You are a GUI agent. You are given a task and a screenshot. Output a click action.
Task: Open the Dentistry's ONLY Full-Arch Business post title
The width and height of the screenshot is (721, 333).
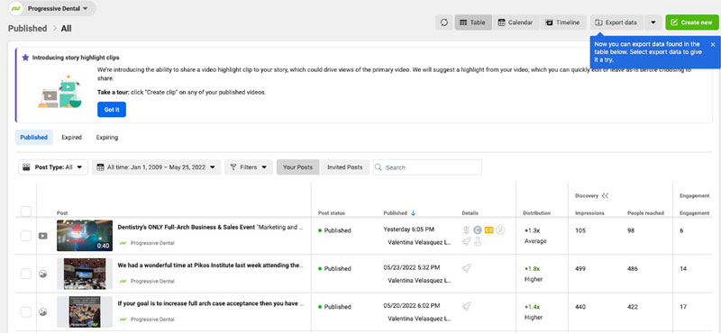coord(210,227)
